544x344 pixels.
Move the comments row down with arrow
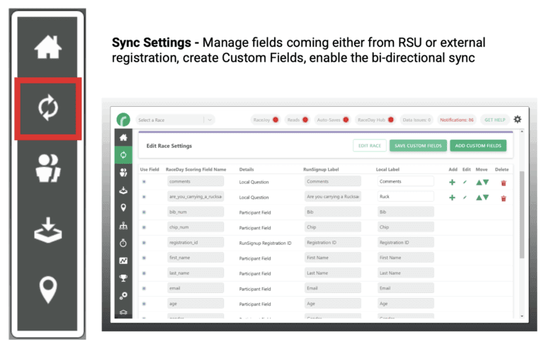487,182
